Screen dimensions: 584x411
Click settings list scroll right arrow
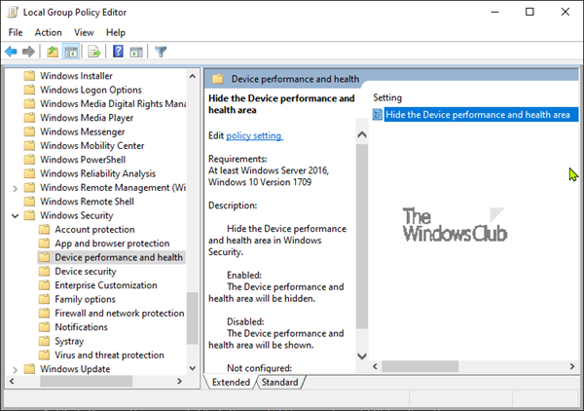click(x=572, y=366)
